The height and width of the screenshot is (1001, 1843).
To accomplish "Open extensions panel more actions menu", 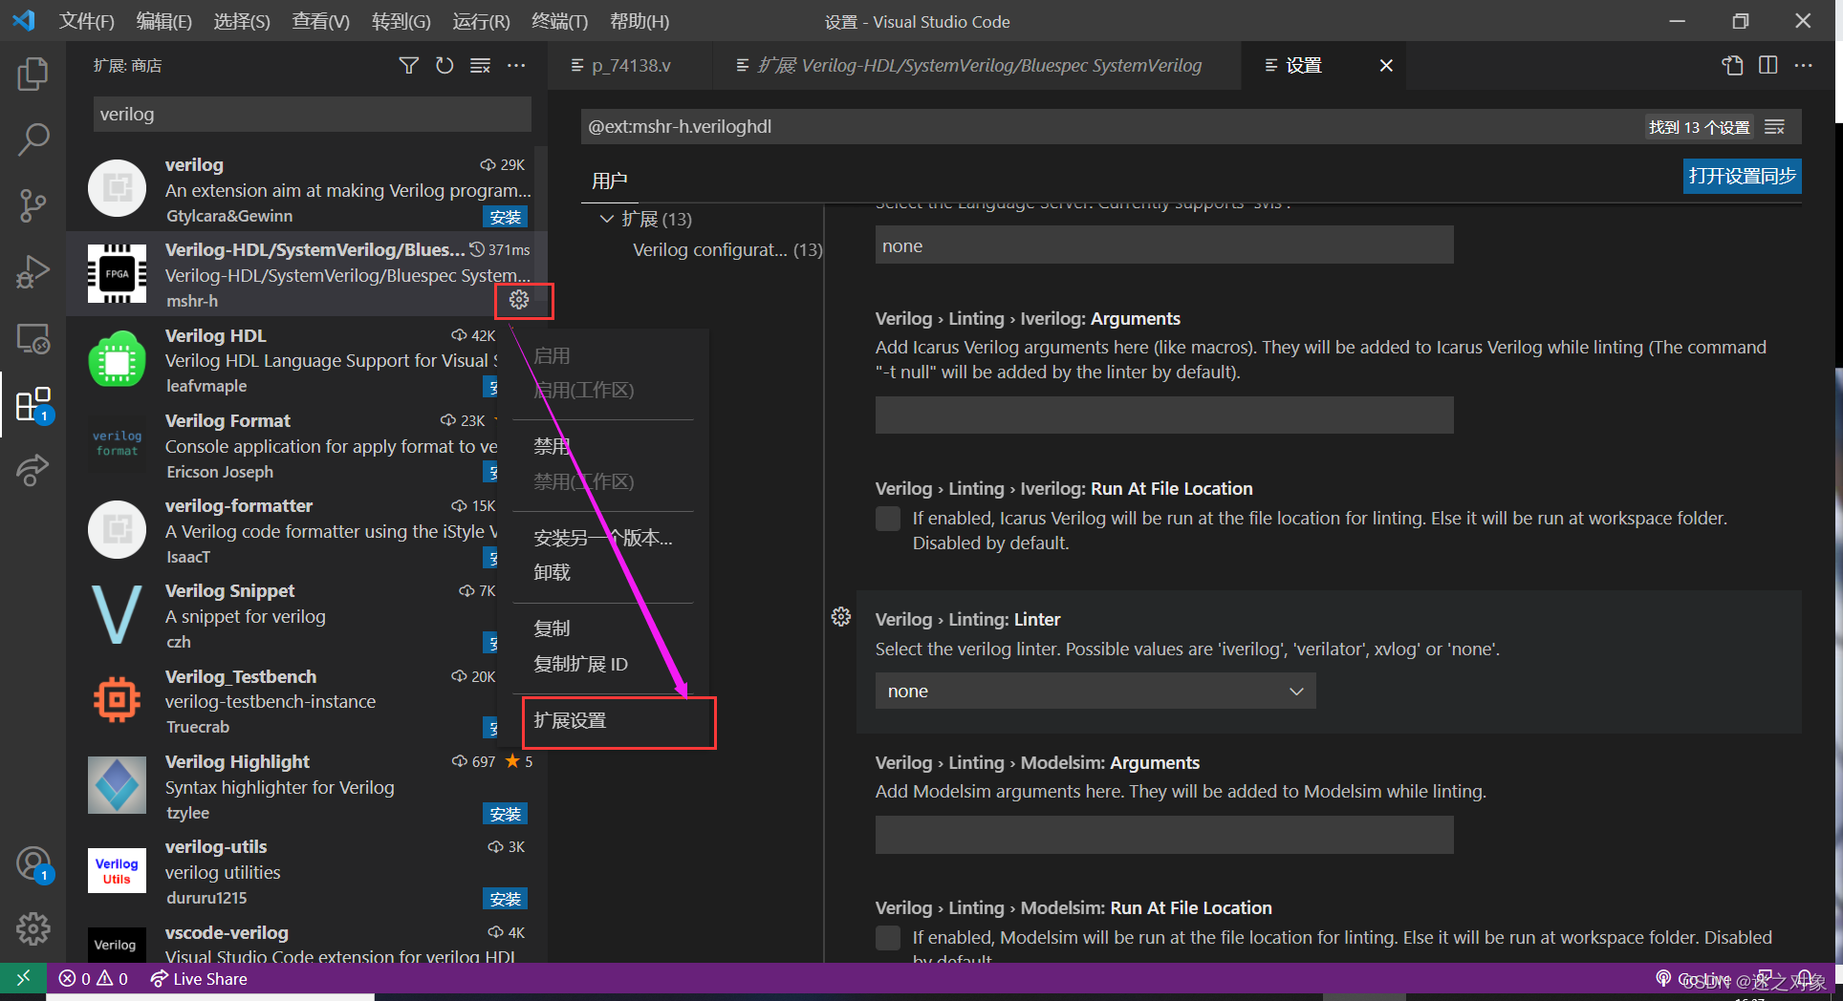I will [516, 65].
